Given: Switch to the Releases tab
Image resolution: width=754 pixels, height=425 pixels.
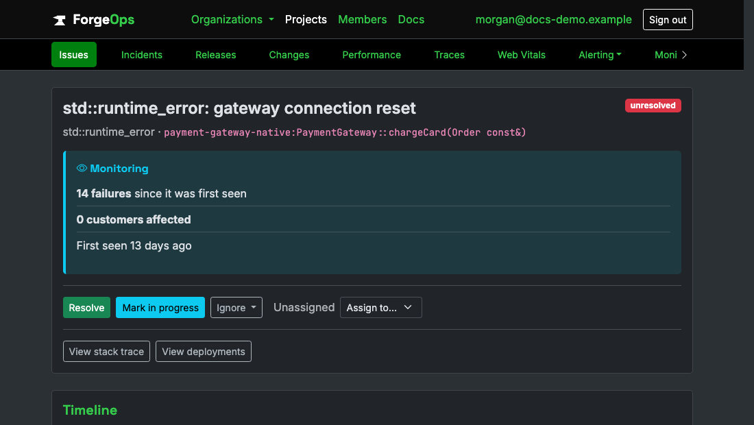Looking at the screenshot, I should (x=215, y=55).
